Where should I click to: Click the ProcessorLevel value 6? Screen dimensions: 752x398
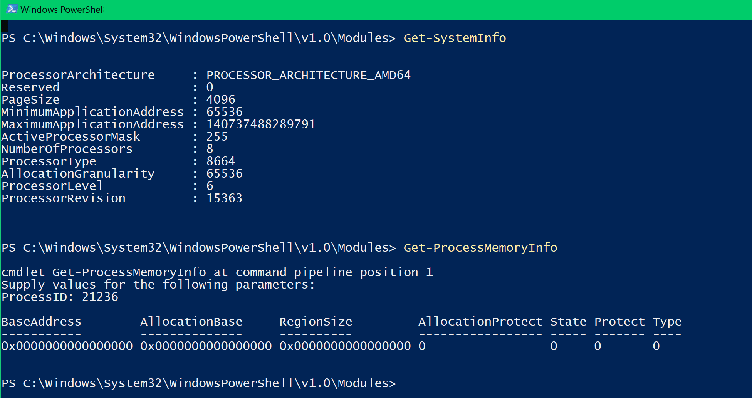[210, 186]
